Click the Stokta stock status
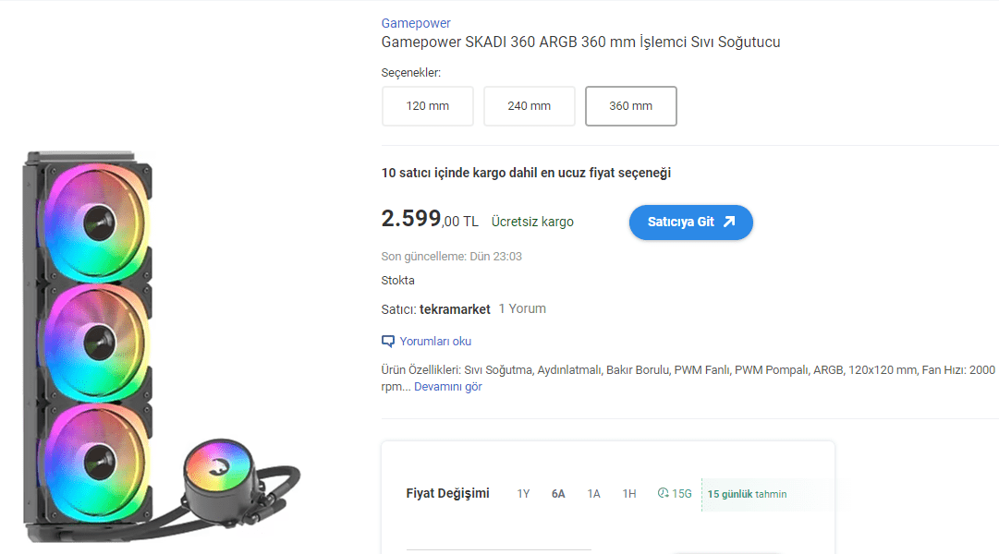999x554 pixels. tap(397, 280)
